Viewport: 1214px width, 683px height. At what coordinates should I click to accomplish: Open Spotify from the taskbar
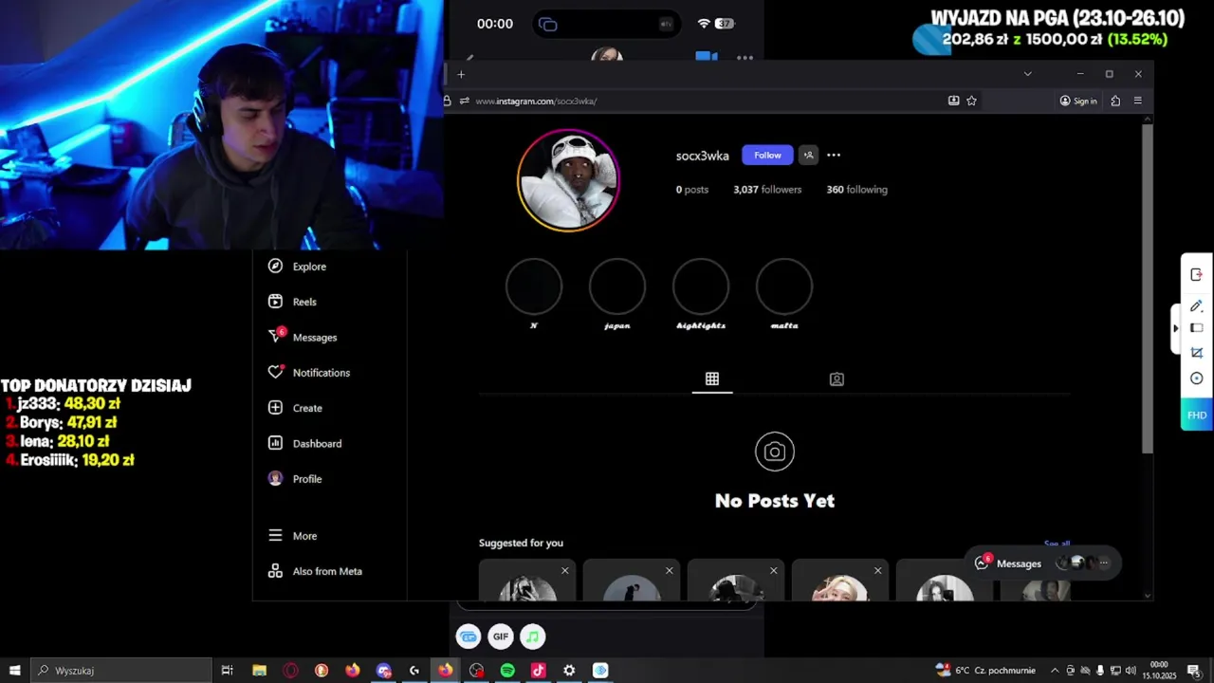(507, 671)
